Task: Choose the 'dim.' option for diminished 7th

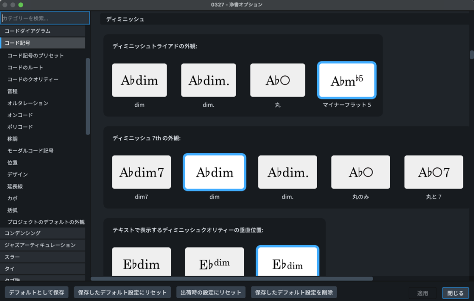Action: [287, 172]
